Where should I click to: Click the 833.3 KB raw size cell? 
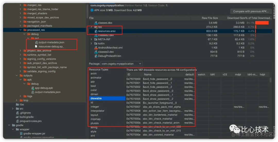pos(212,31)
